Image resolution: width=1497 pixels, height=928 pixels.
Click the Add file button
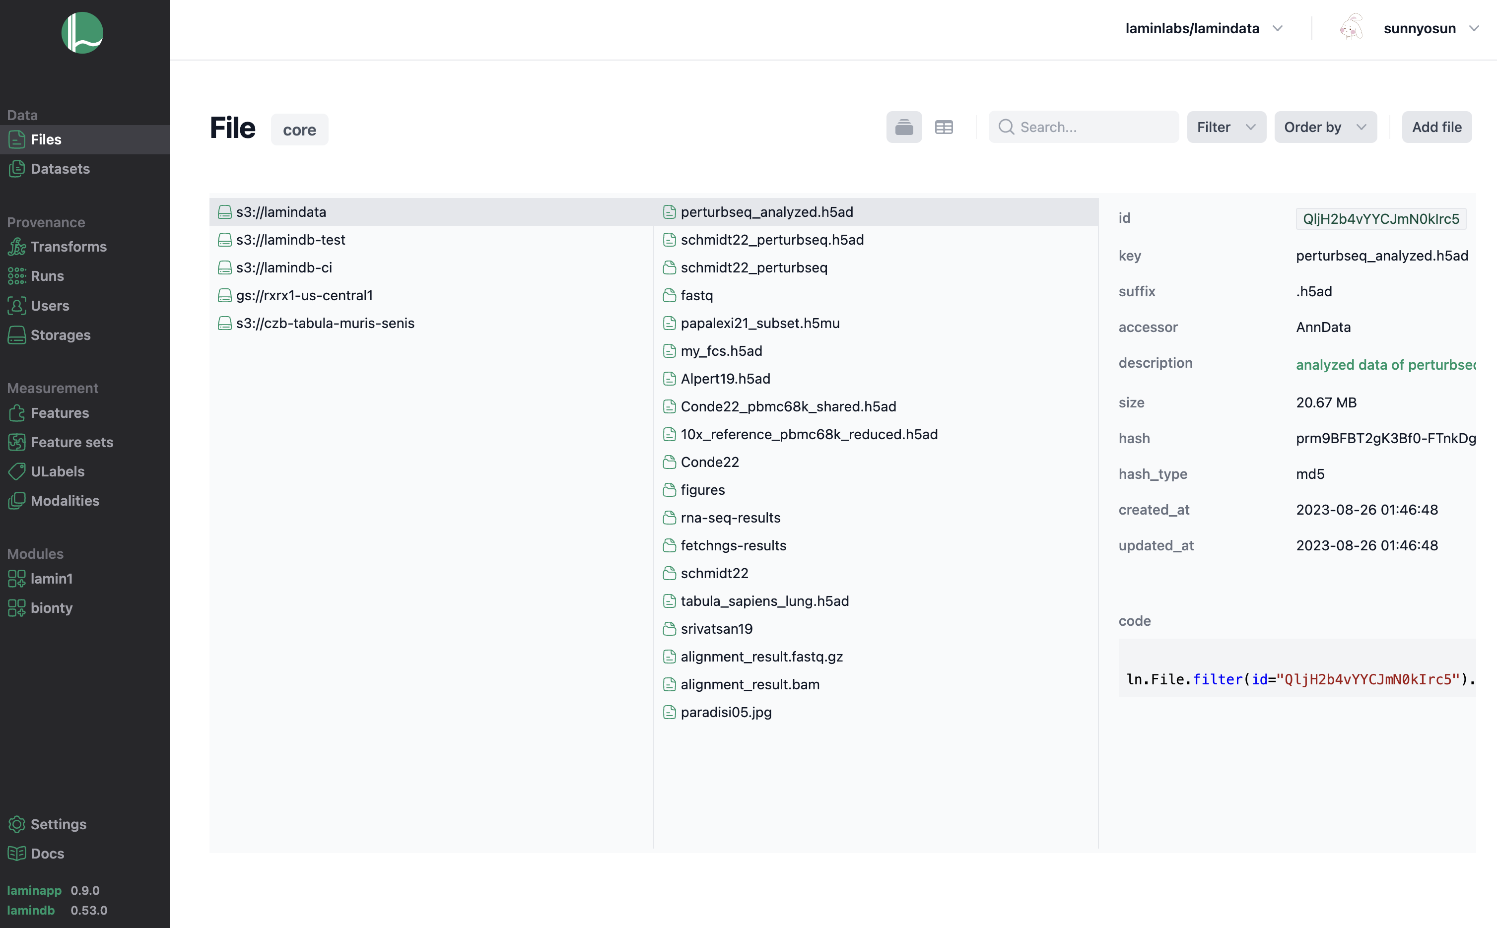[1436, 127]
